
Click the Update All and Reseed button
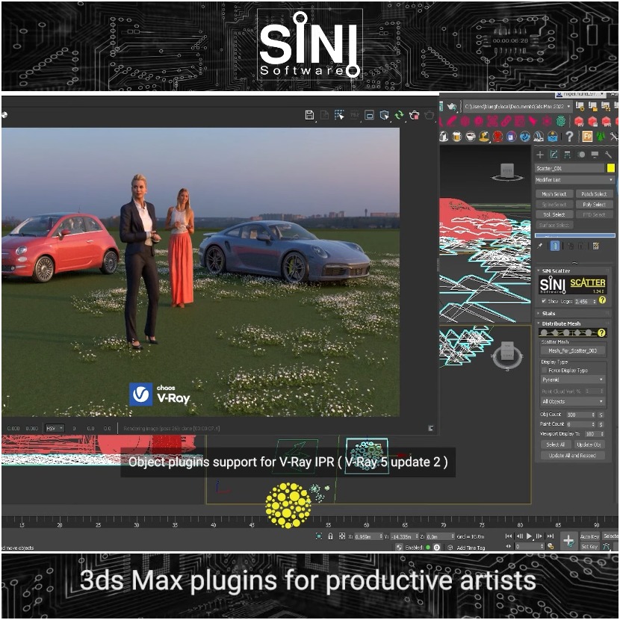tap(572, 456)
